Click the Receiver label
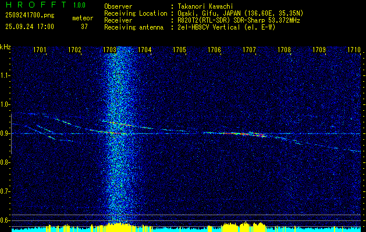The image size is (366, 232). (x=118, y=20)
